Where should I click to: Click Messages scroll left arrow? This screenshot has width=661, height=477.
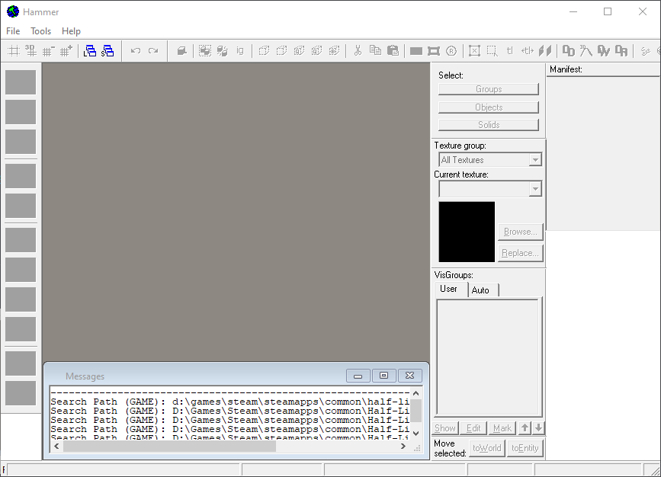pos(57,447)
